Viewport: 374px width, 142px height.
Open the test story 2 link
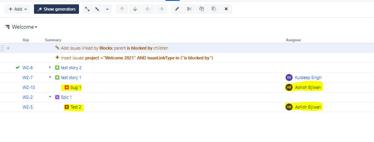click(71, 68)
